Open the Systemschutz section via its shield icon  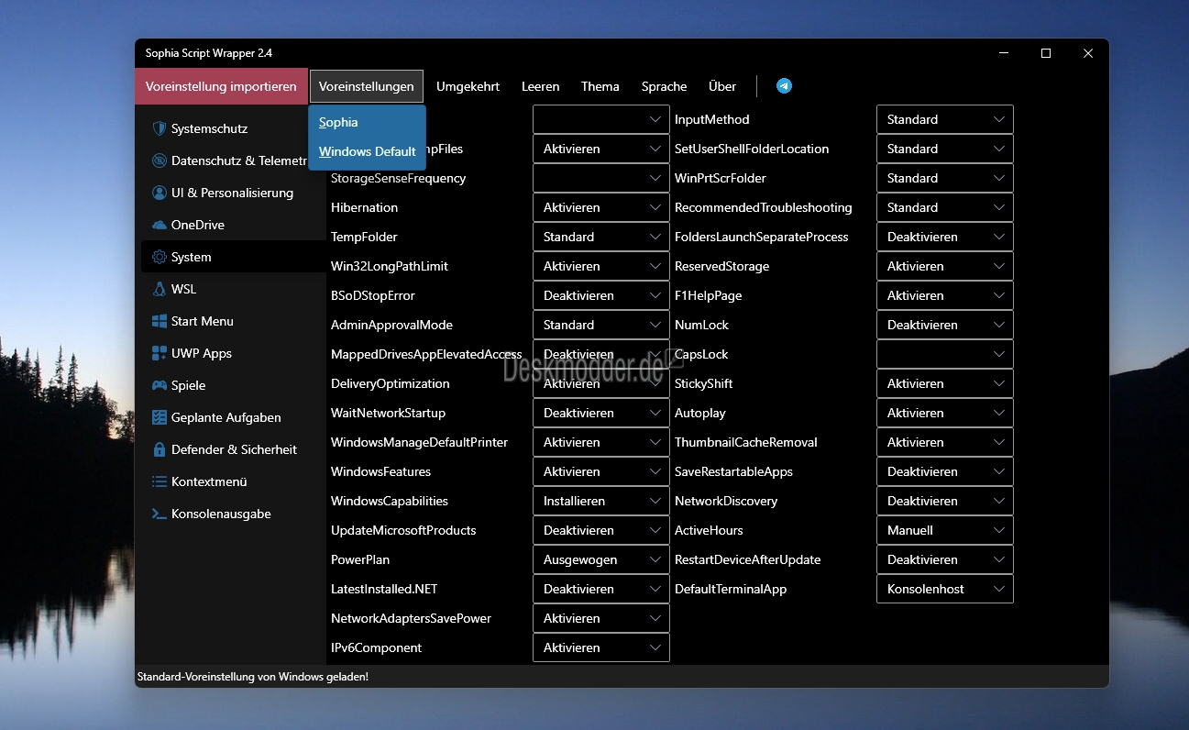pyautogui.click(x=160, y=128)
